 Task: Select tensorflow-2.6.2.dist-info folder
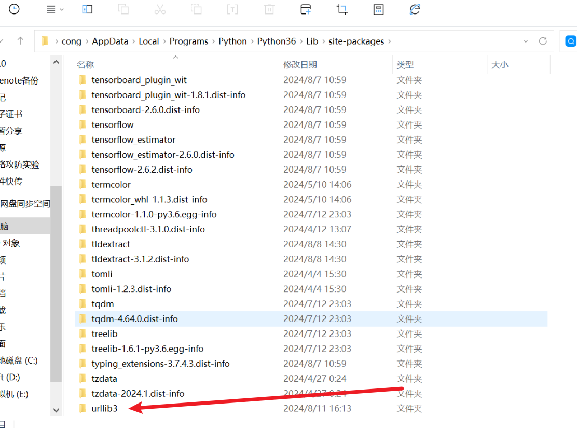[x=142, y=170]
